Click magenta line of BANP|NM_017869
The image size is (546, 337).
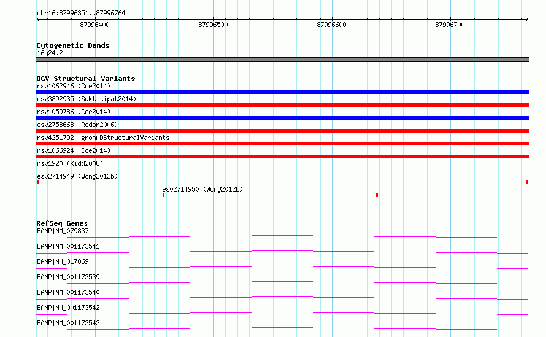[x=282, y=267]
